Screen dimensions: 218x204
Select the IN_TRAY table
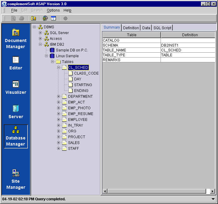tap(75, 125)
